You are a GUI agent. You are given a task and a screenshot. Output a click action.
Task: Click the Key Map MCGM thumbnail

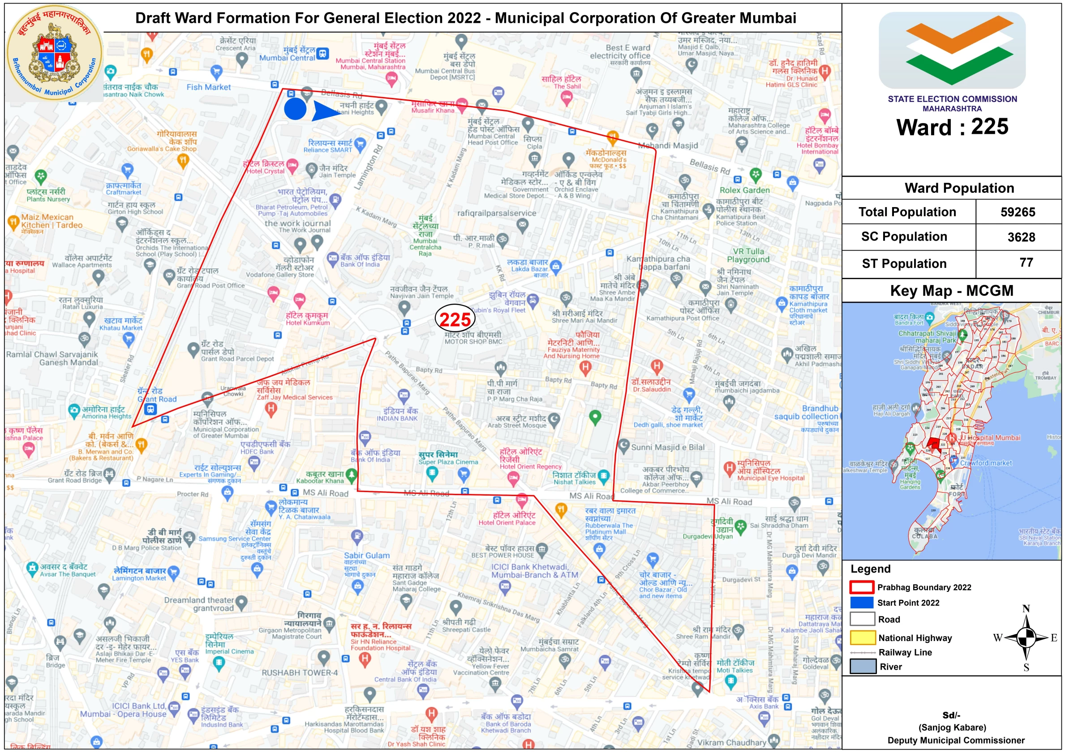pyautogui.click(x=951, y=431)
